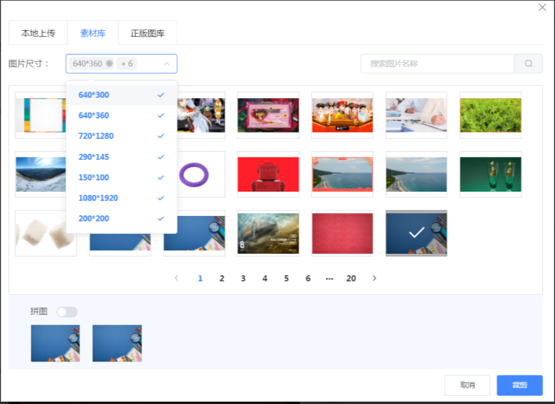Go to previous page arrow
Screen dimensions: 555x404
(x=177, y=278)
